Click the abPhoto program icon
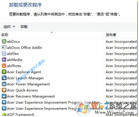The image size is (139, 117). pos(4,66)
